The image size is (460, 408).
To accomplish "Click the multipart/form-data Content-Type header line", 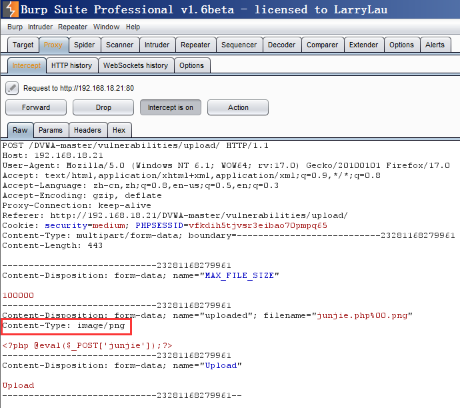I will click(229, 235).
